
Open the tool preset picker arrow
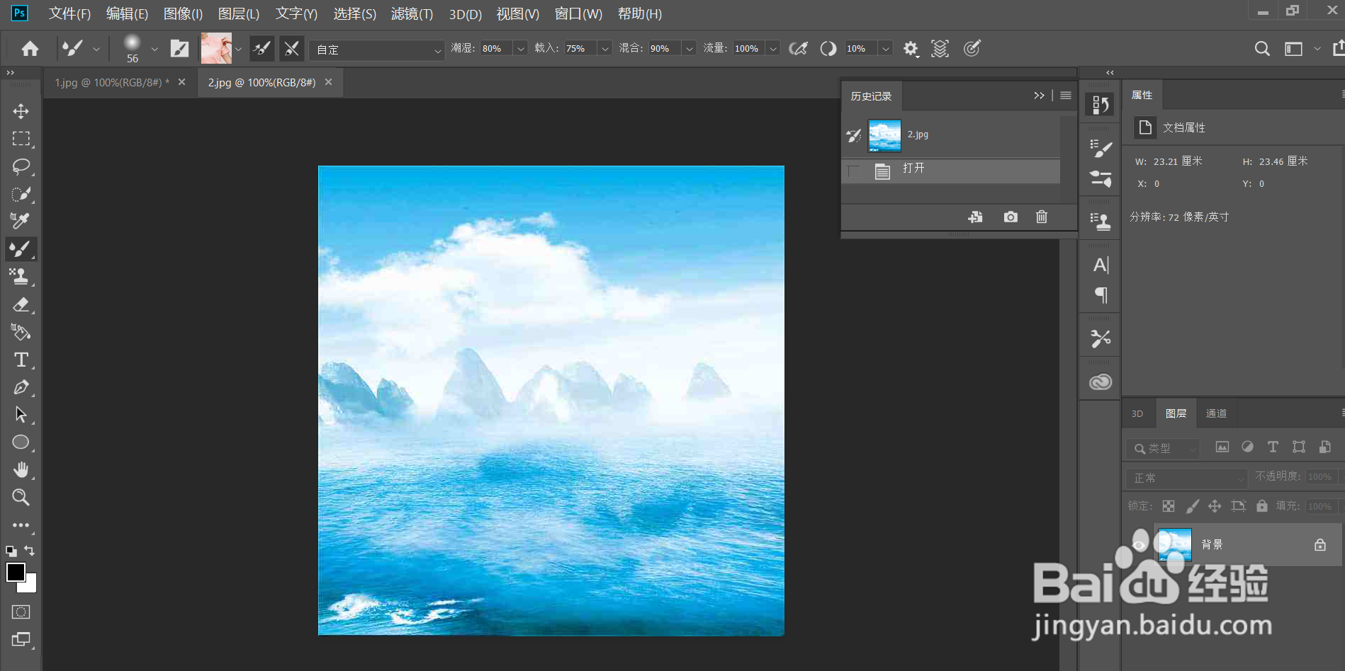point(96,49)
